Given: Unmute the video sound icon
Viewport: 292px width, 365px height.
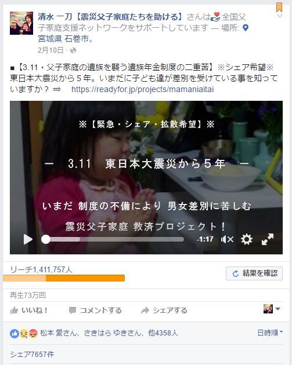Looking at the screenshot, I should pyautogui.click(x=227, y=239).
